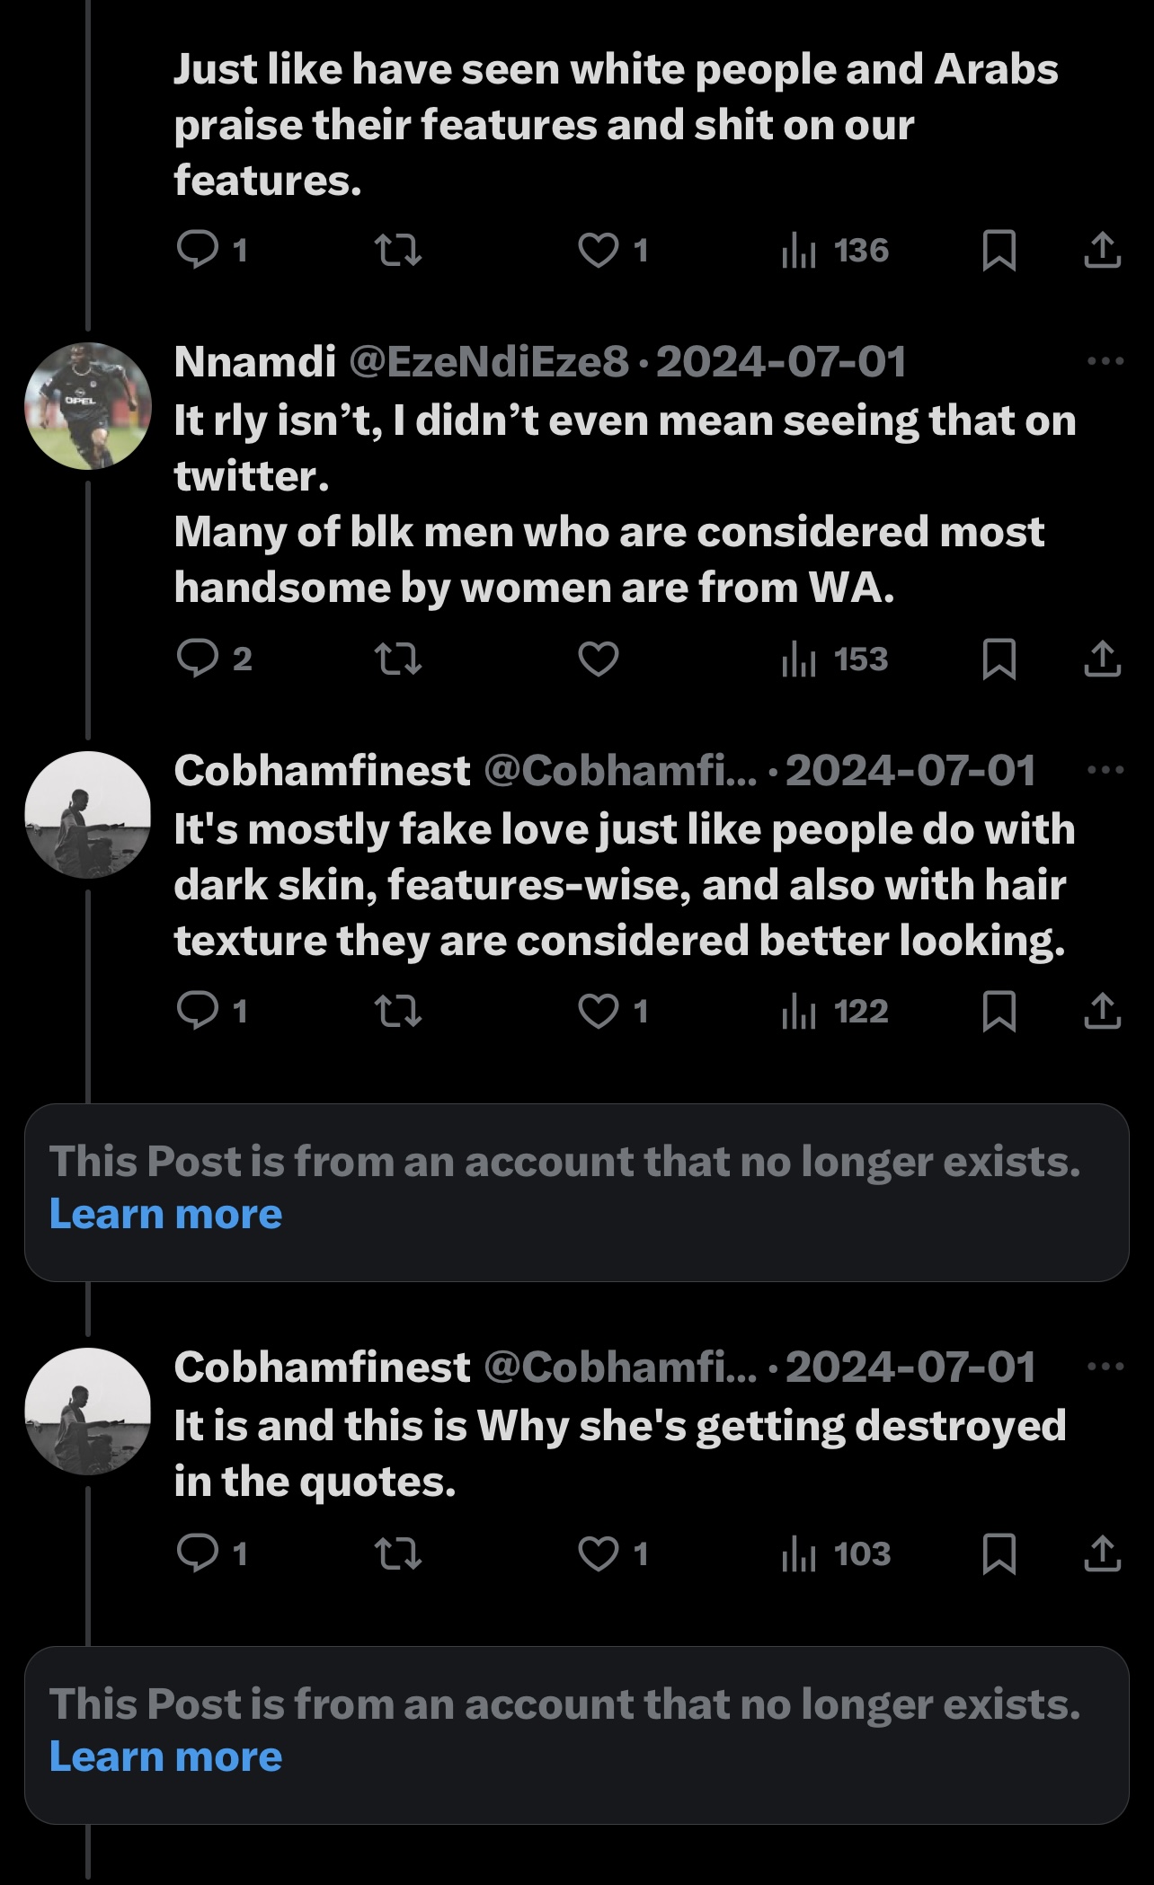Click first 'Learn more' link about deleted account

tap(165, 1215)
